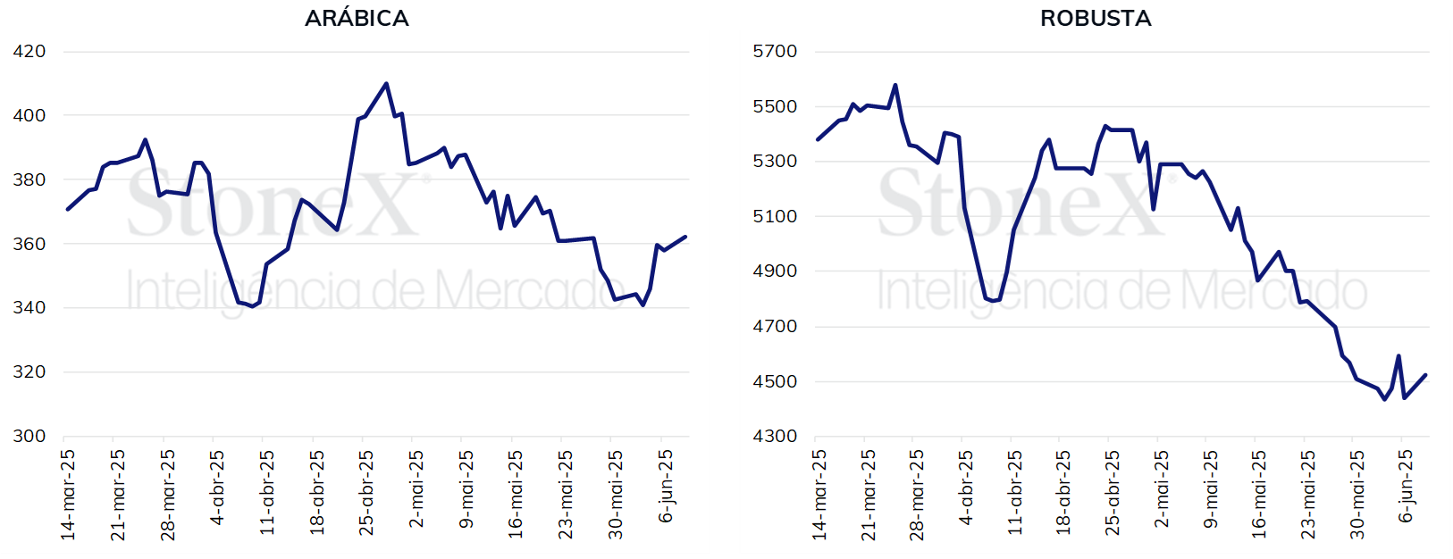
Task: Click the 16-mai-25 date on Robusta chart
Action: tap(1260, 494)
